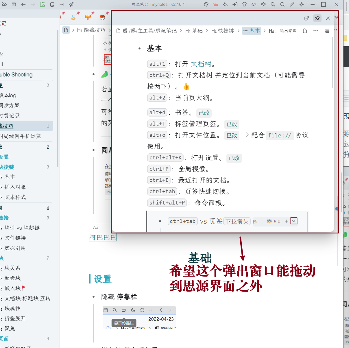Select 折叠展开 outline item
The width and height of the screenshot is (349, 348).
15,318
